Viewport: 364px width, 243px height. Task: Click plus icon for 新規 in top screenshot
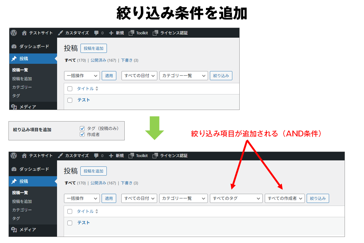(111, 33)
